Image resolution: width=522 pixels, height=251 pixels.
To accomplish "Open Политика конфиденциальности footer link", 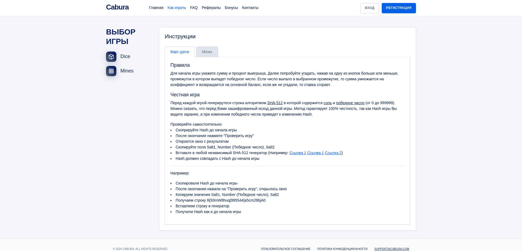I will point(342,249).
